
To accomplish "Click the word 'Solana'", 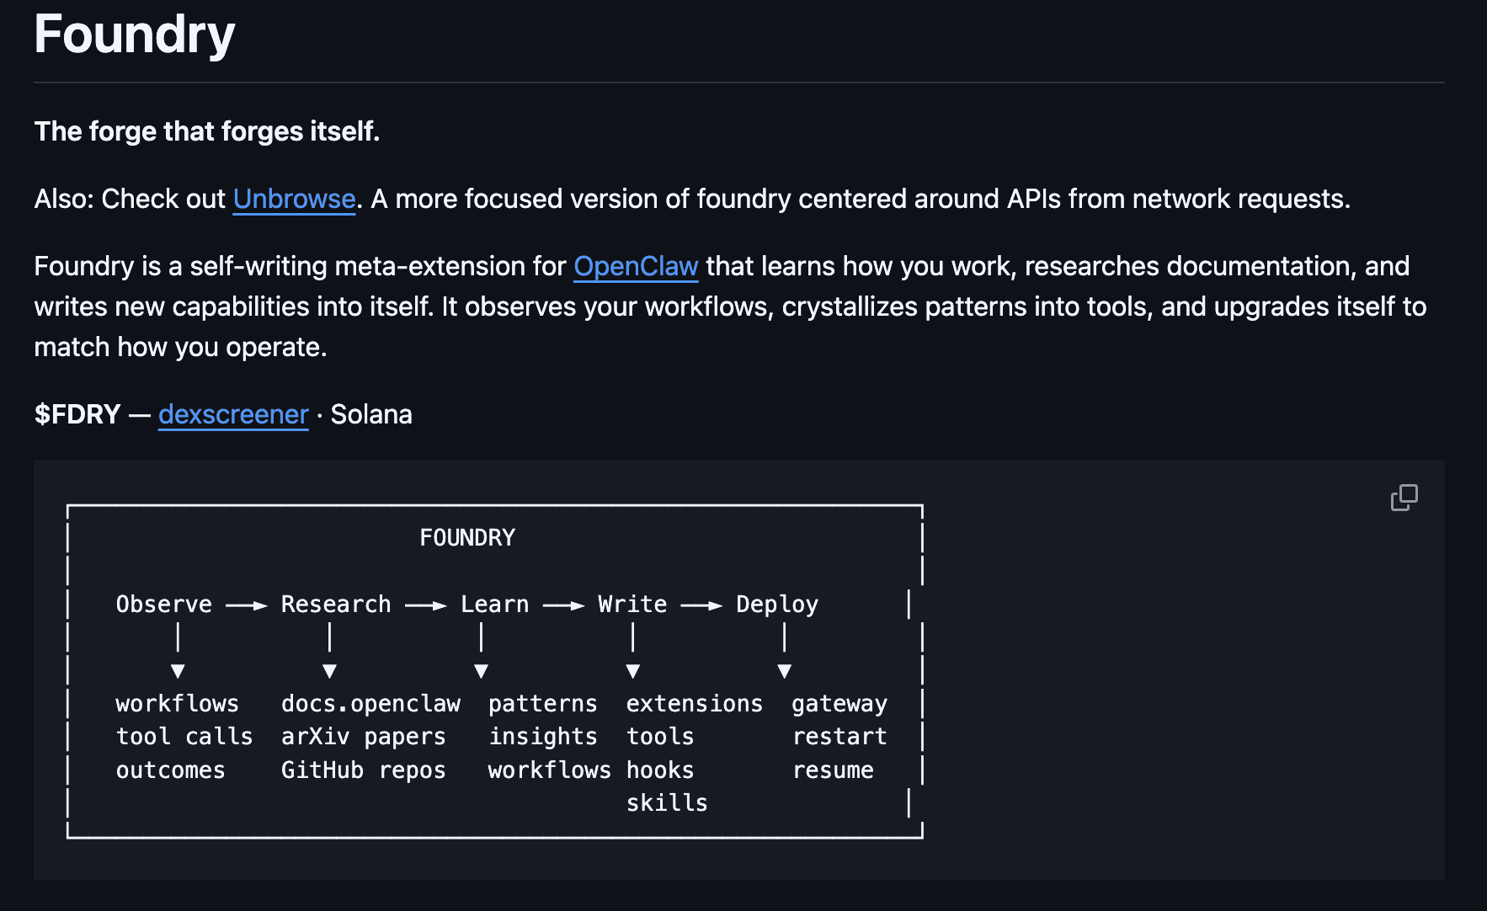I will click(371, 414).
